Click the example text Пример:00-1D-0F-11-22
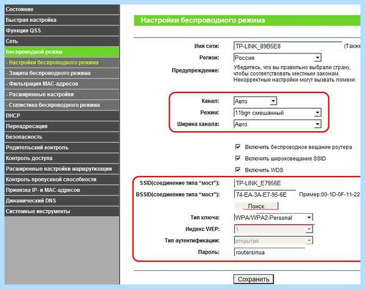 (329, 194)
